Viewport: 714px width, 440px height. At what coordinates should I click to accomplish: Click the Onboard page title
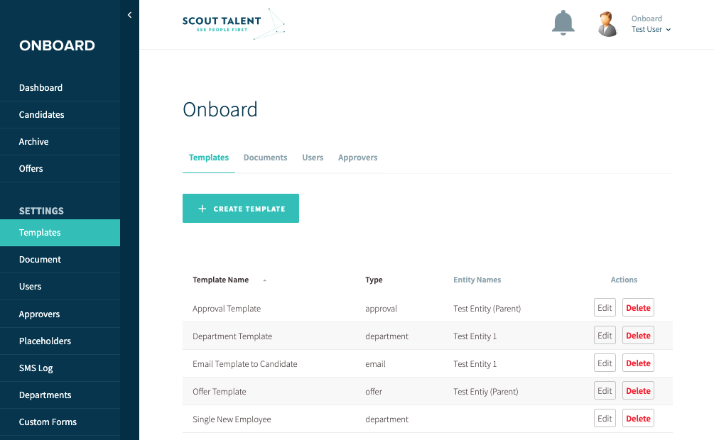tap(220, 110)
